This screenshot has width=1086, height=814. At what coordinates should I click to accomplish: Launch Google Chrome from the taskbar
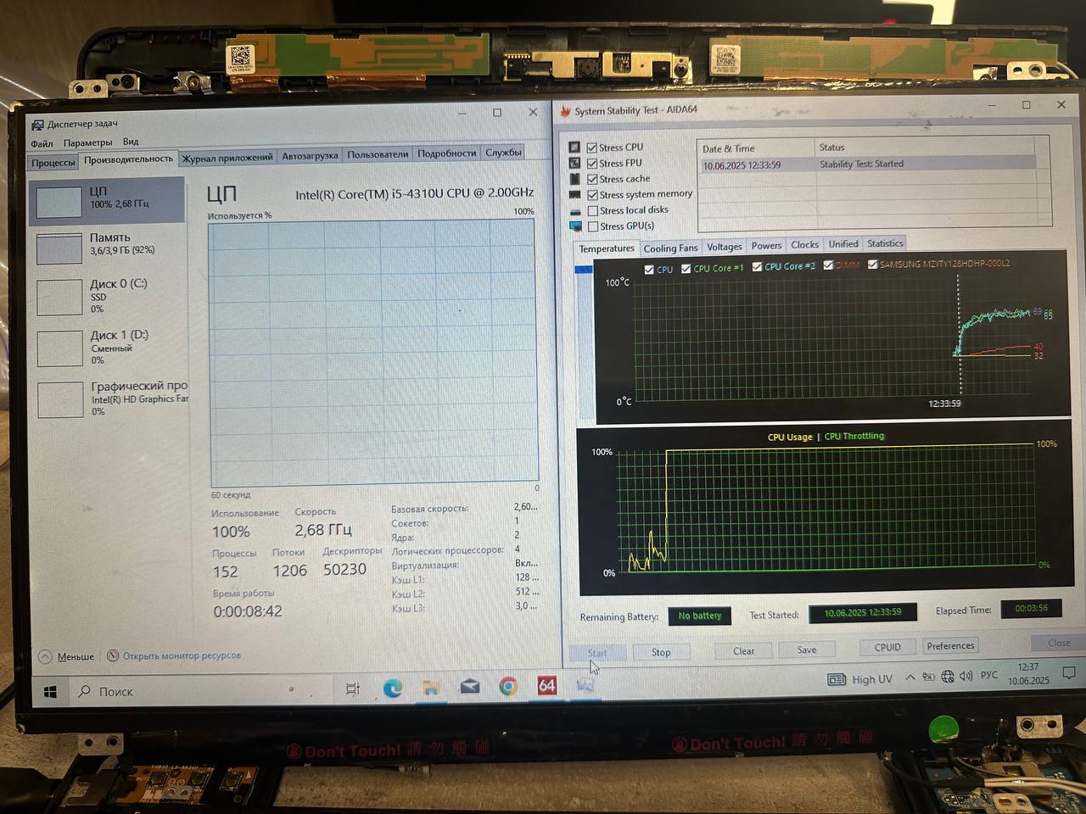508,686
